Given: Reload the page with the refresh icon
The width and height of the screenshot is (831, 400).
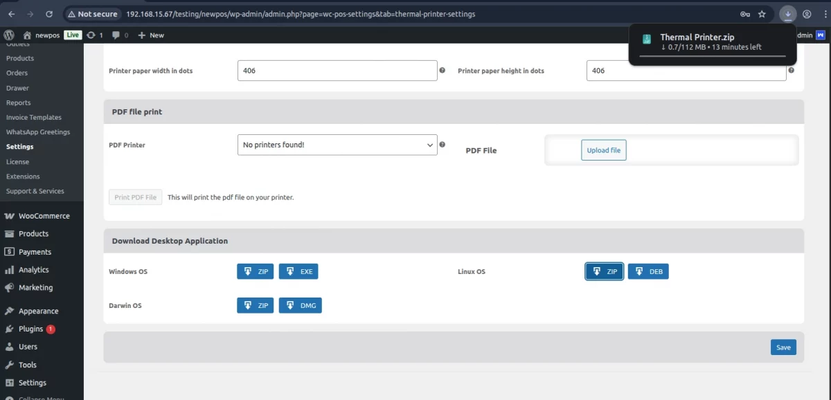Looking at the screenshot, I should [48, 14].
